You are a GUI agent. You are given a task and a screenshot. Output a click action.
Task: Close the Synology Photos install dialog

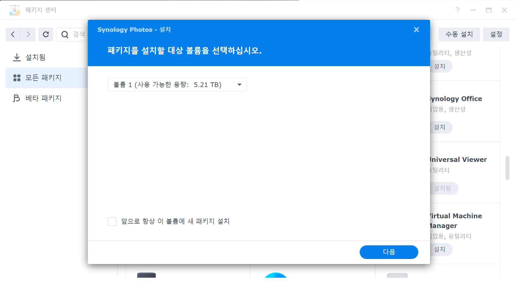click(x=416, y=30)
